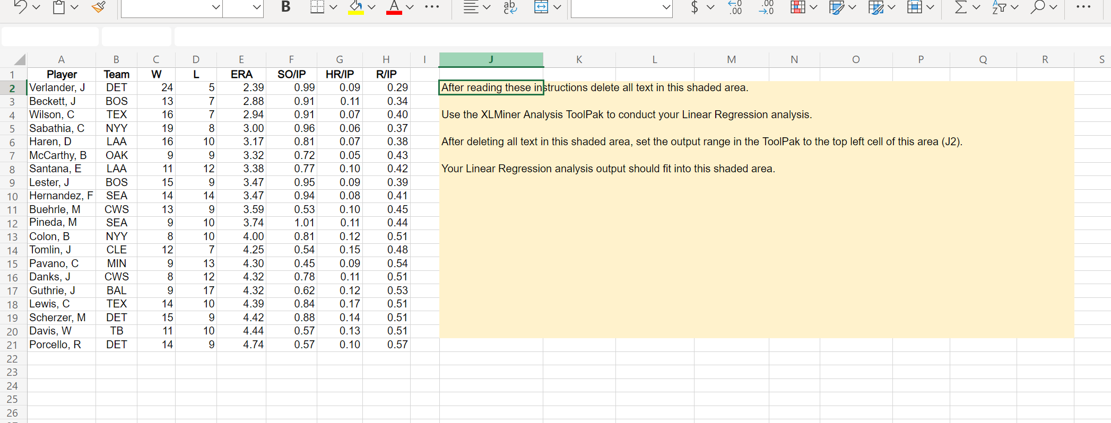This screenshot has height=423, width=1111.
Task: Select the 'Hernandez, F' cell
Action: click(x=62, y=196)
